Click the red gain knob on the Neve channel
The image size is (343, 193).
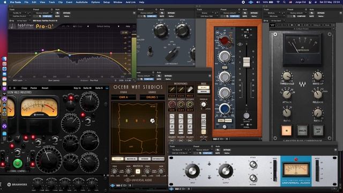(x=224, y=41)
